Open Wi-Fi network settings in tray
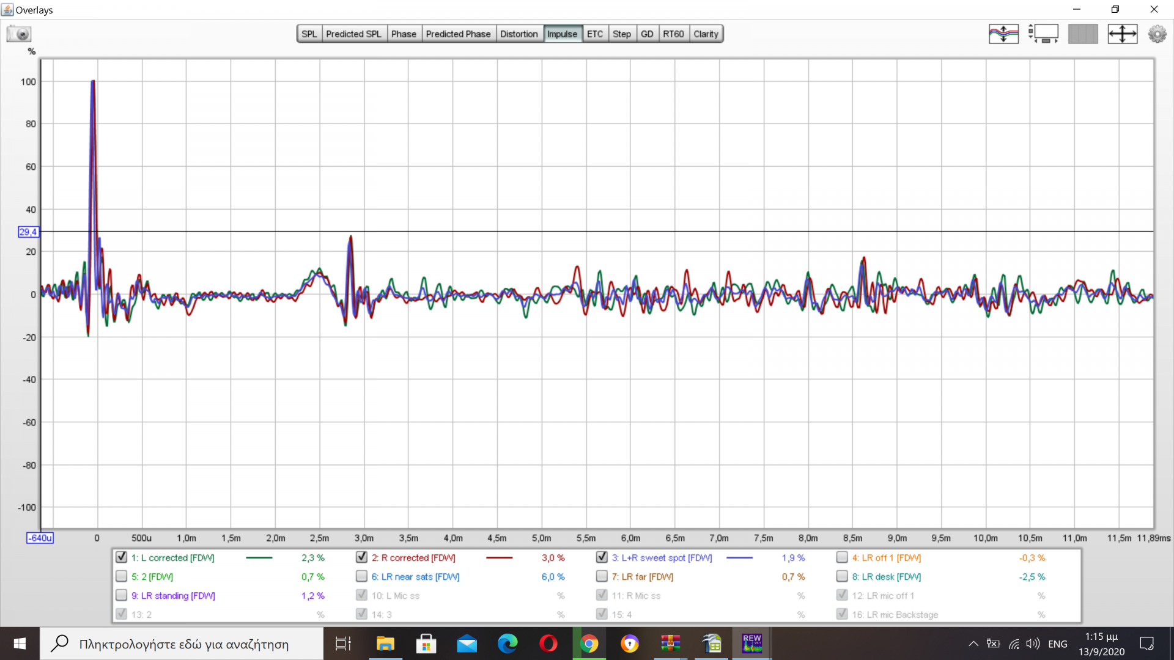The height and width of the screenshot is (660, 1174). click(x=1014, y=643)
